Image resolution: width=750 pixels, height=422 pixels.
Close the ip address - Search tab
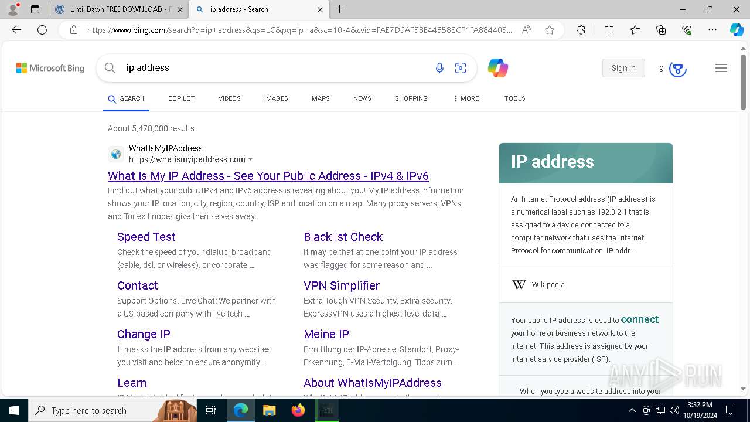320,9
